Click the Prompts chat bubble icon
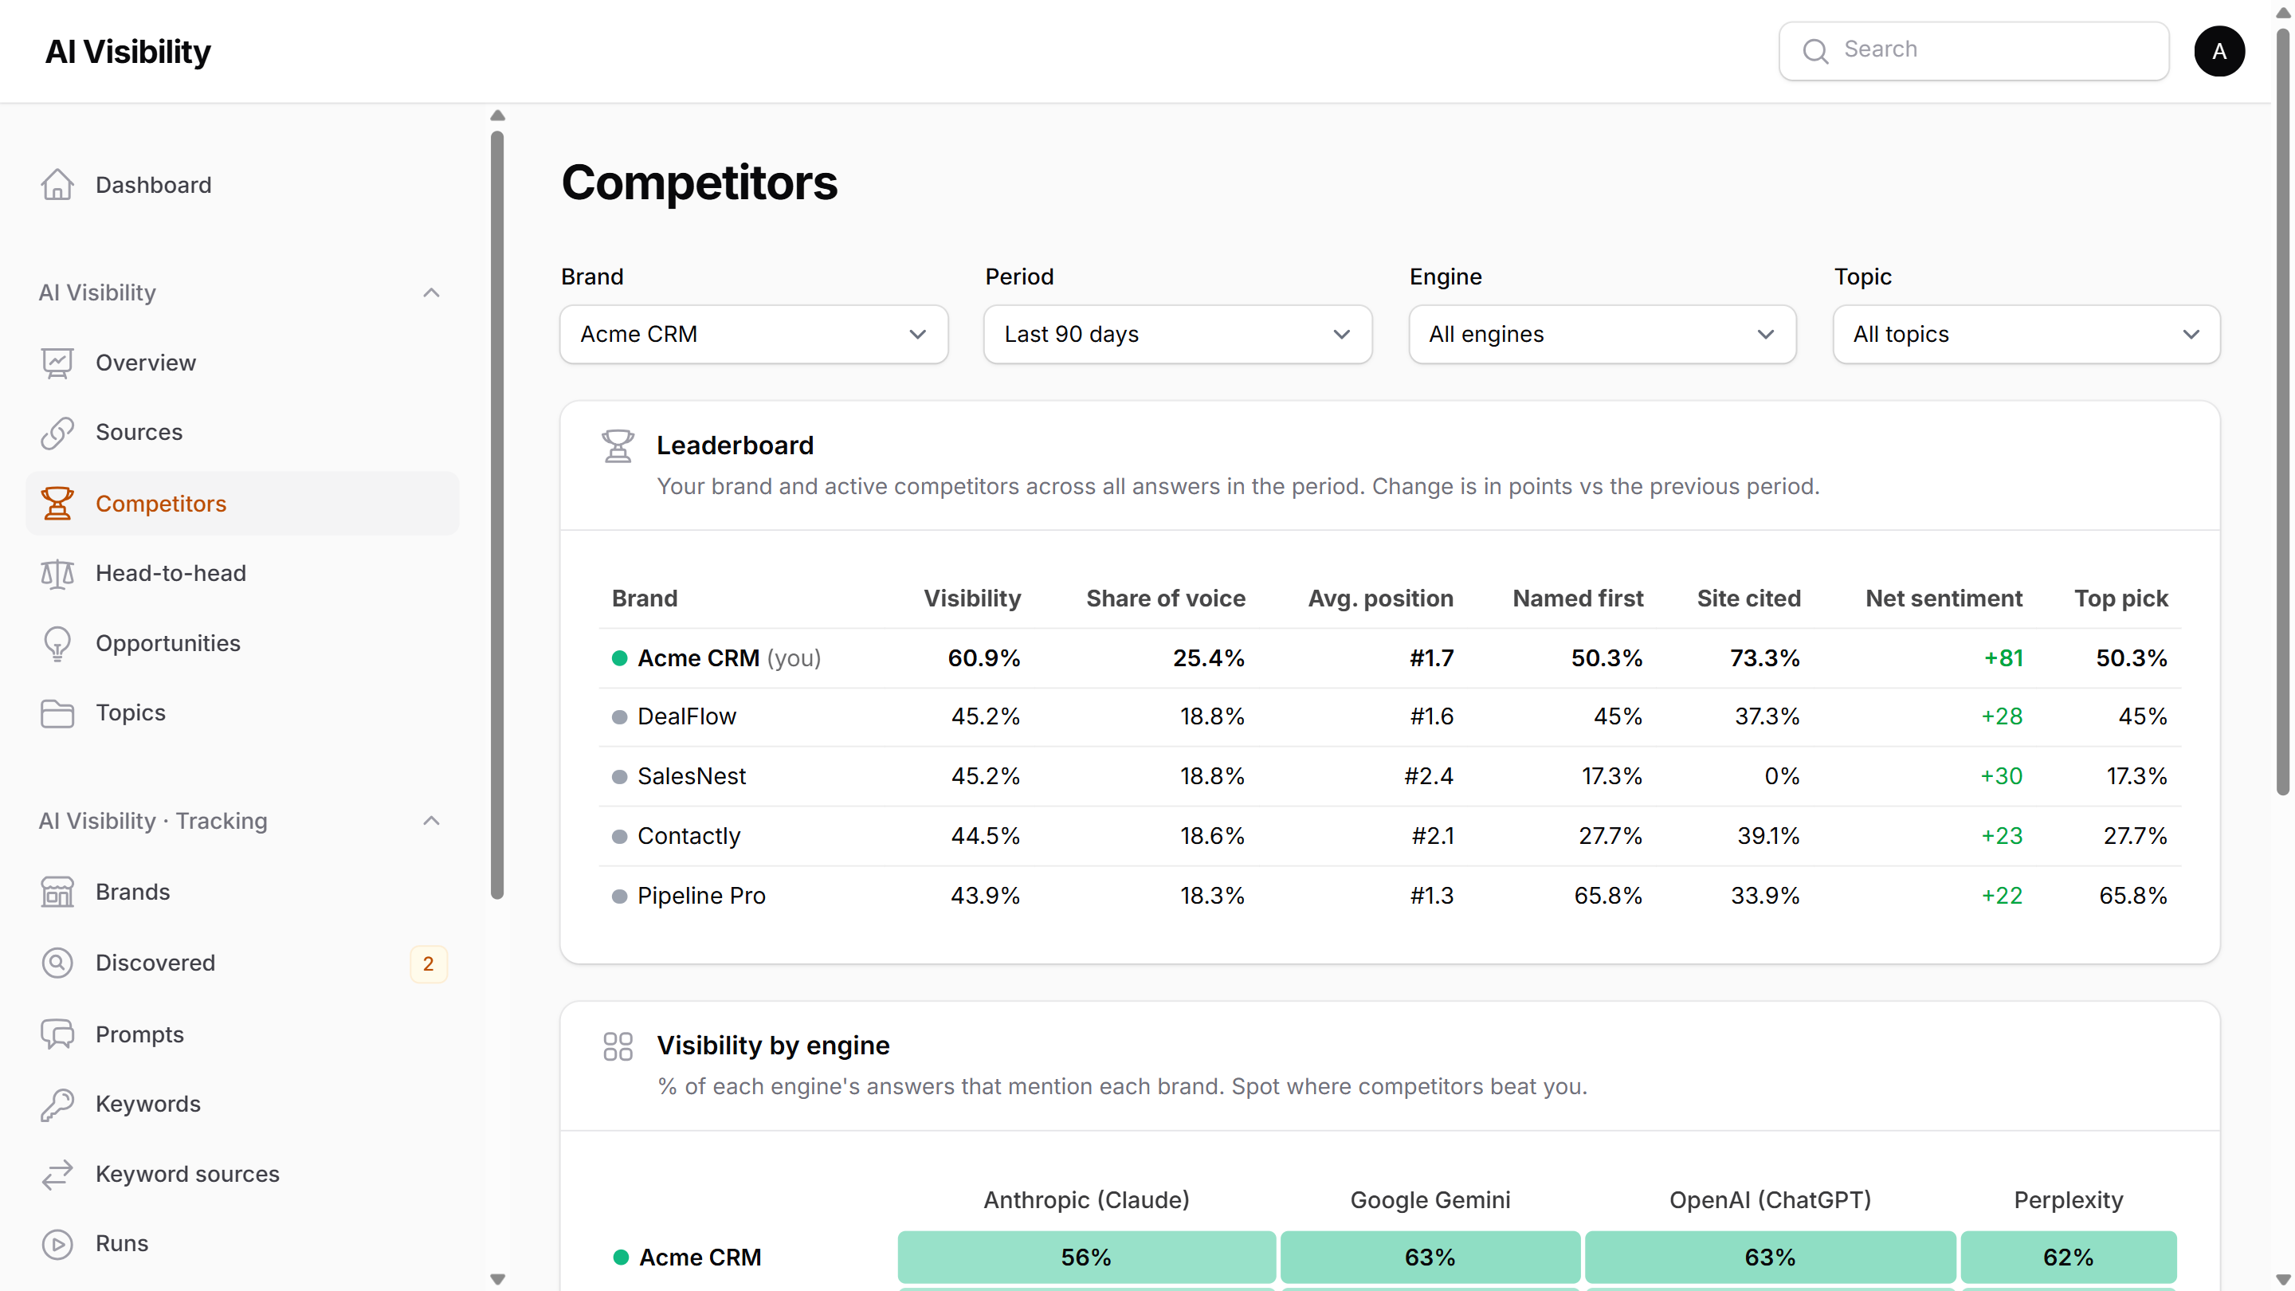This screenshot has height=1291, width=2295. [x=57, y=1034]
